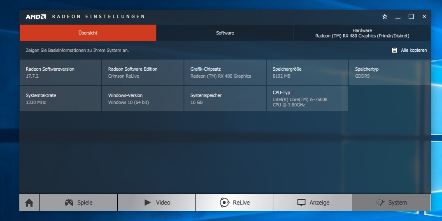Go to the Home icon
Viewport: 442px width, 221px height.
29,203
